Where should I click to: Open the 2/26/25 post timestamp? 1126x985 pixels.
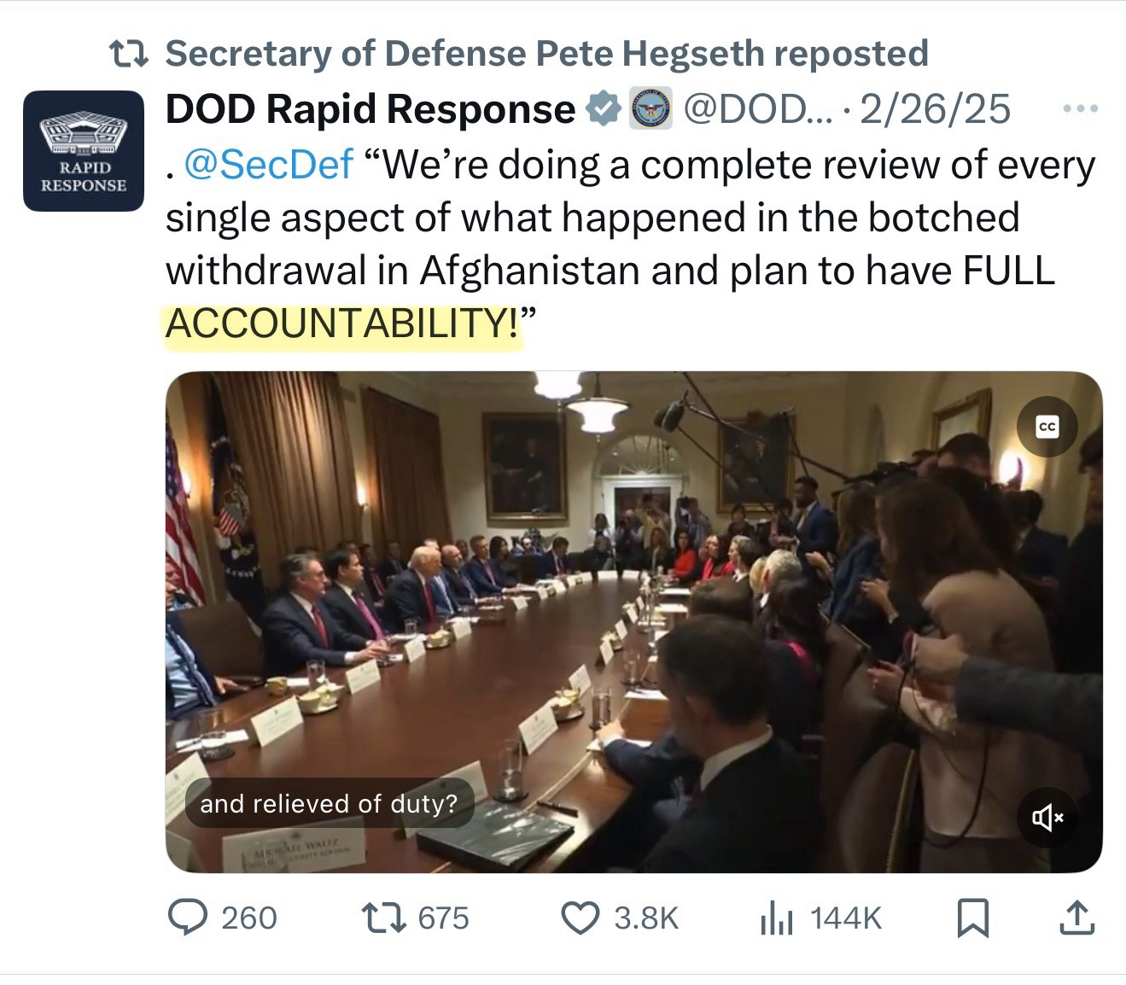click(x=936, y=109)
